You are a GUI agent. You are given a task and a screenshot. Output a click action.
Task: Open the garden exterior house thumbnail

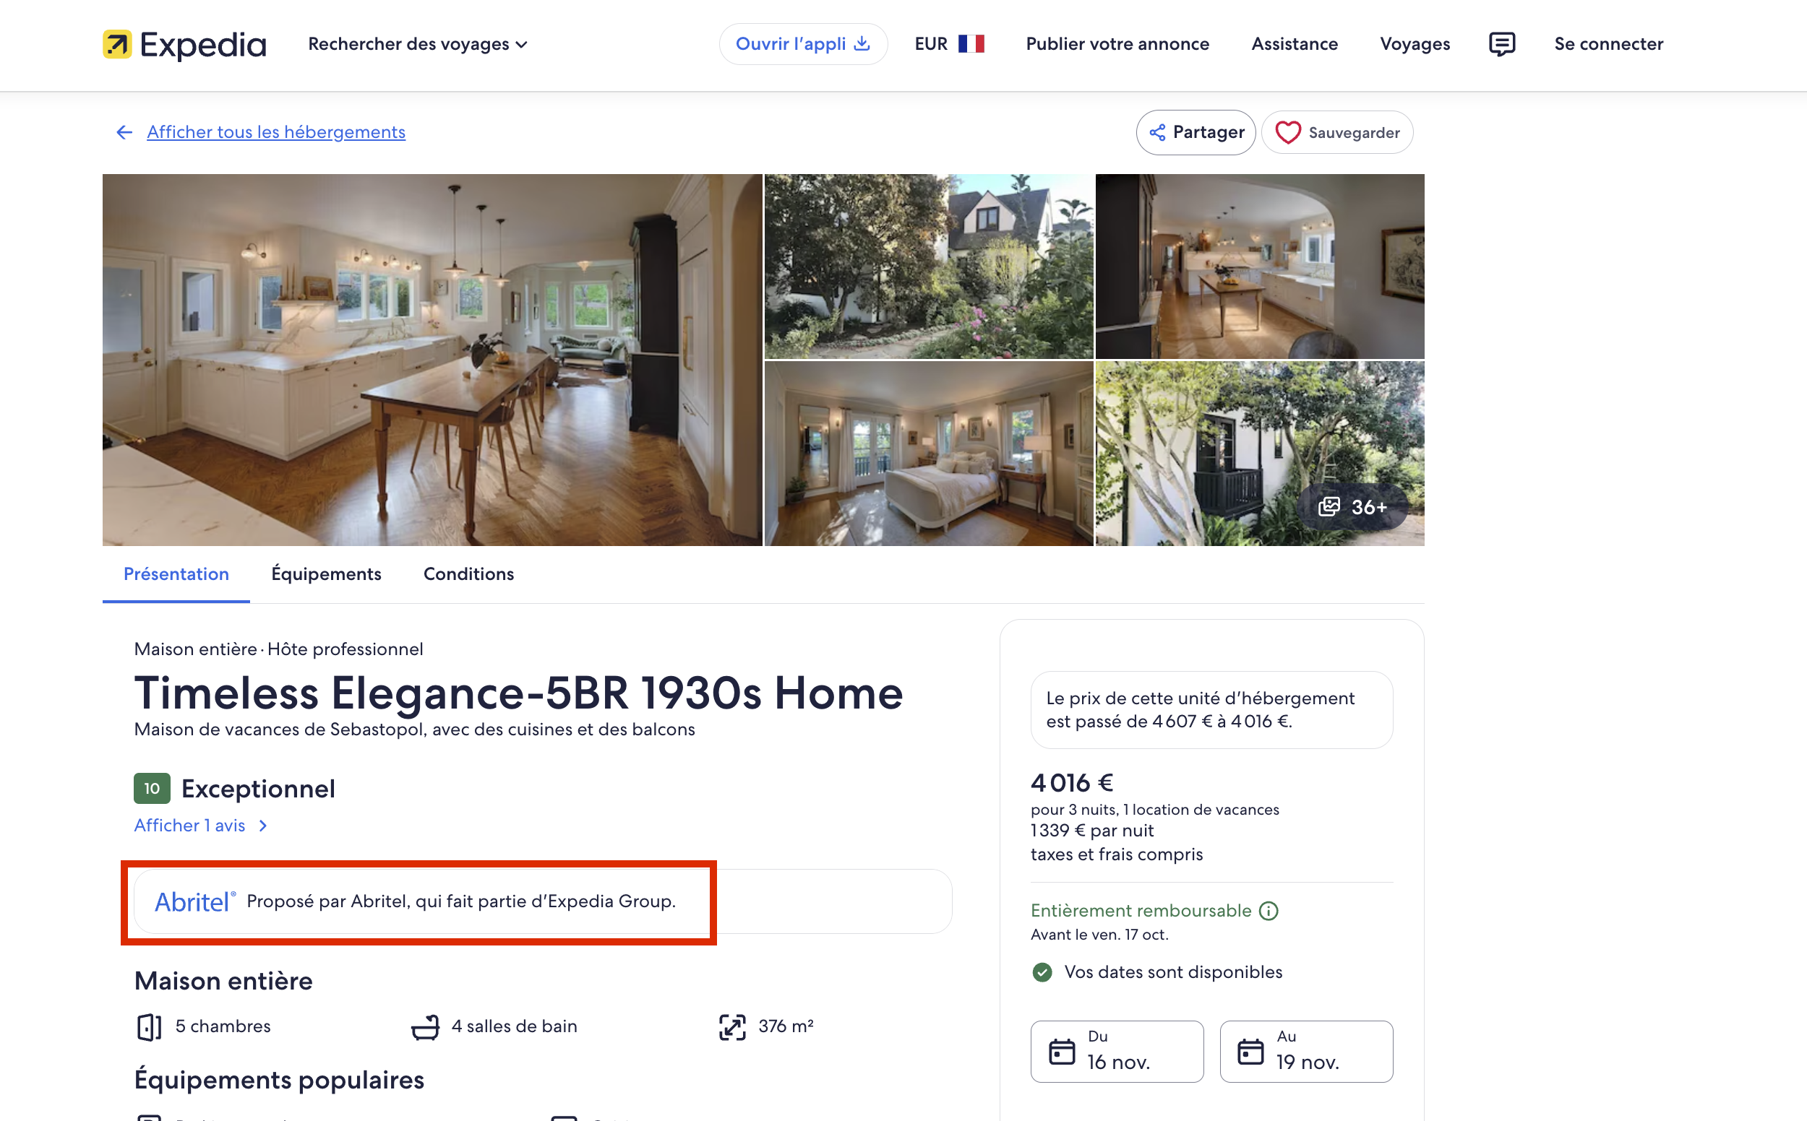click(x=929, y=266)
